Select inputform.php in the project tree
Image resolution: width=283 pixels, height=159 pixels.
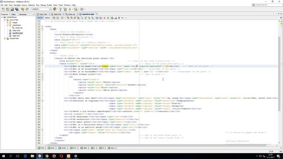18,33
